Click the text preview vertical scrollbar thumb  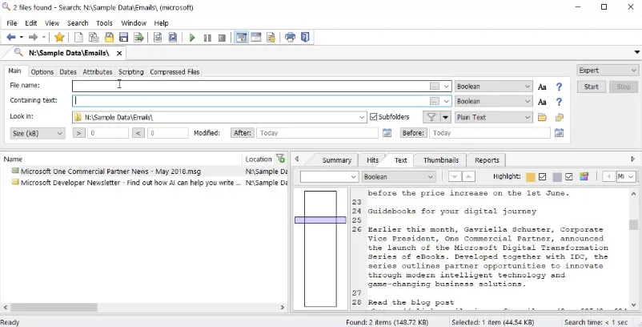(633, 224)
